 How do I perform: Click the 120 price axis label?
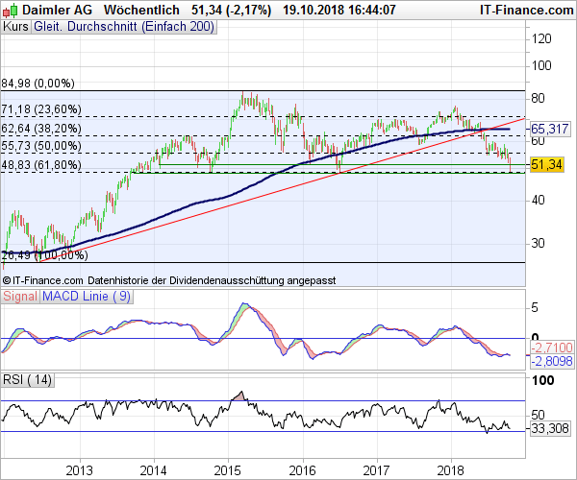(x=541, y=39)
